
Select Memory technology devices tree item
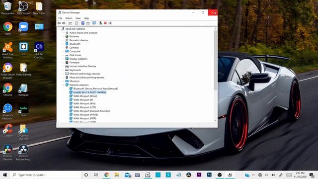[x=84, y=74]
